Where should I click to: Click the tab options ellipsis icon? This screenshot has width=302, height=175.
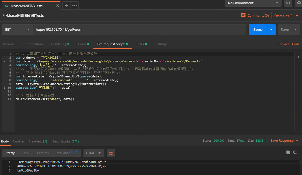click(74, 5)
